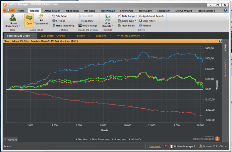Viewport: 232px width, 152px height.
Task: Switch to the Reports ribbon tab
Action: click(x=34, y=11)
